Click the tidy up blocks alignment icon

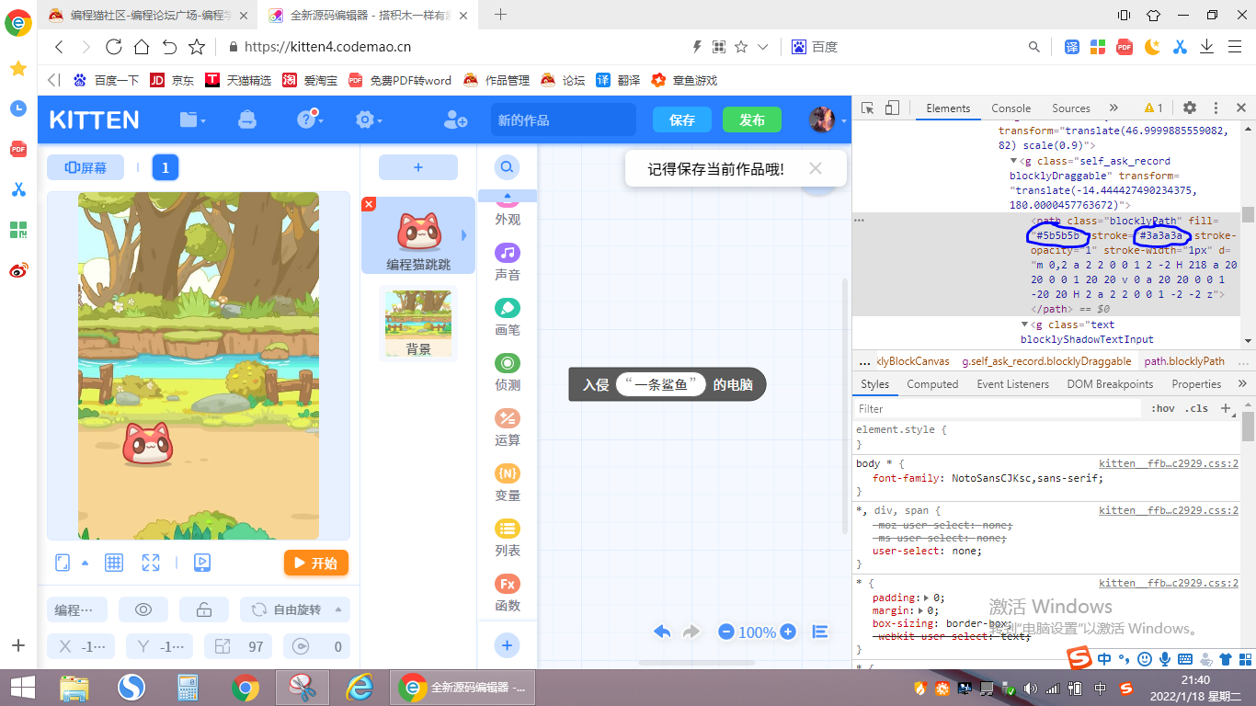pyautogui.click(x=820, y=632)
